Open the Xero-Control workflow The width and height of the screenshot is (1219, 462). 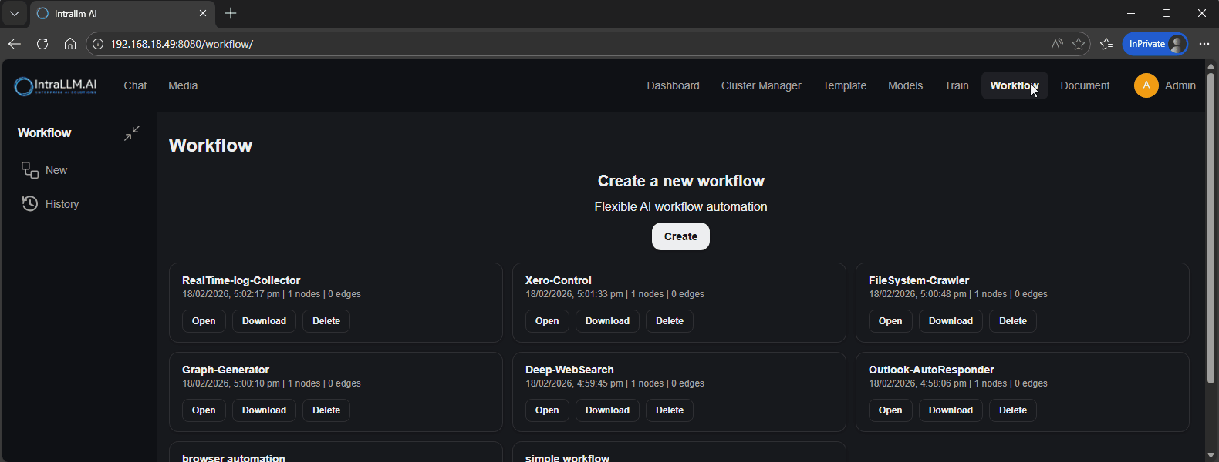coord(547,321)
